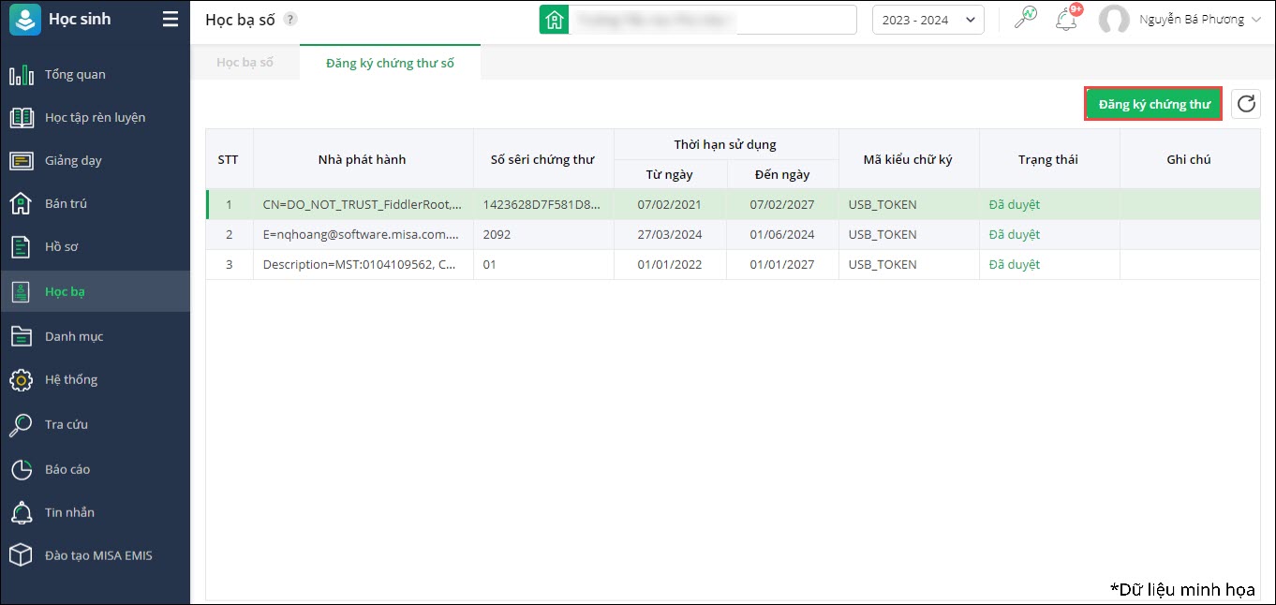The image size is (1276, 605).
Task: Click the 01/06/2024 expiry date cell
Action: [x=782, y=234]
